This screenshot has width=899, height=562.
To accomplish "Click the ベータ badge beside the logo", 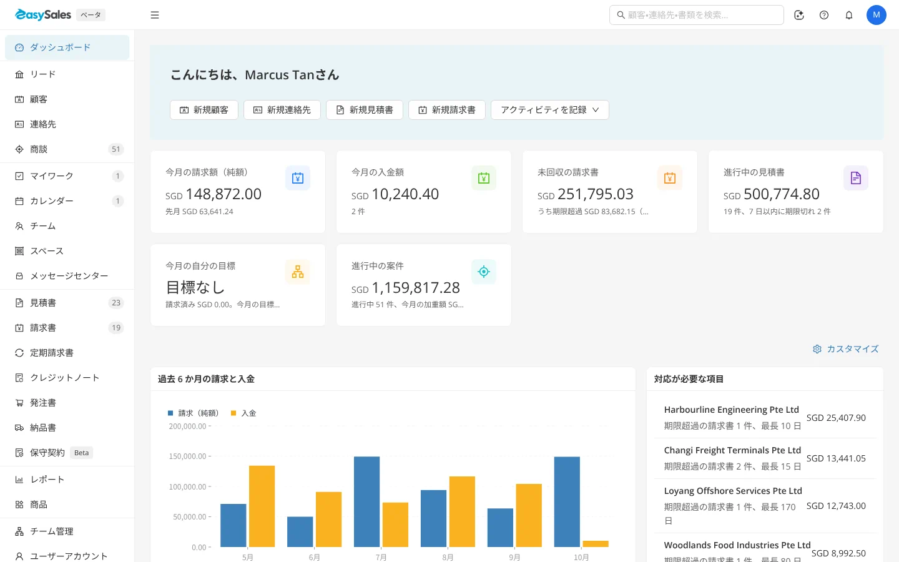I will (x=91, y=15).
